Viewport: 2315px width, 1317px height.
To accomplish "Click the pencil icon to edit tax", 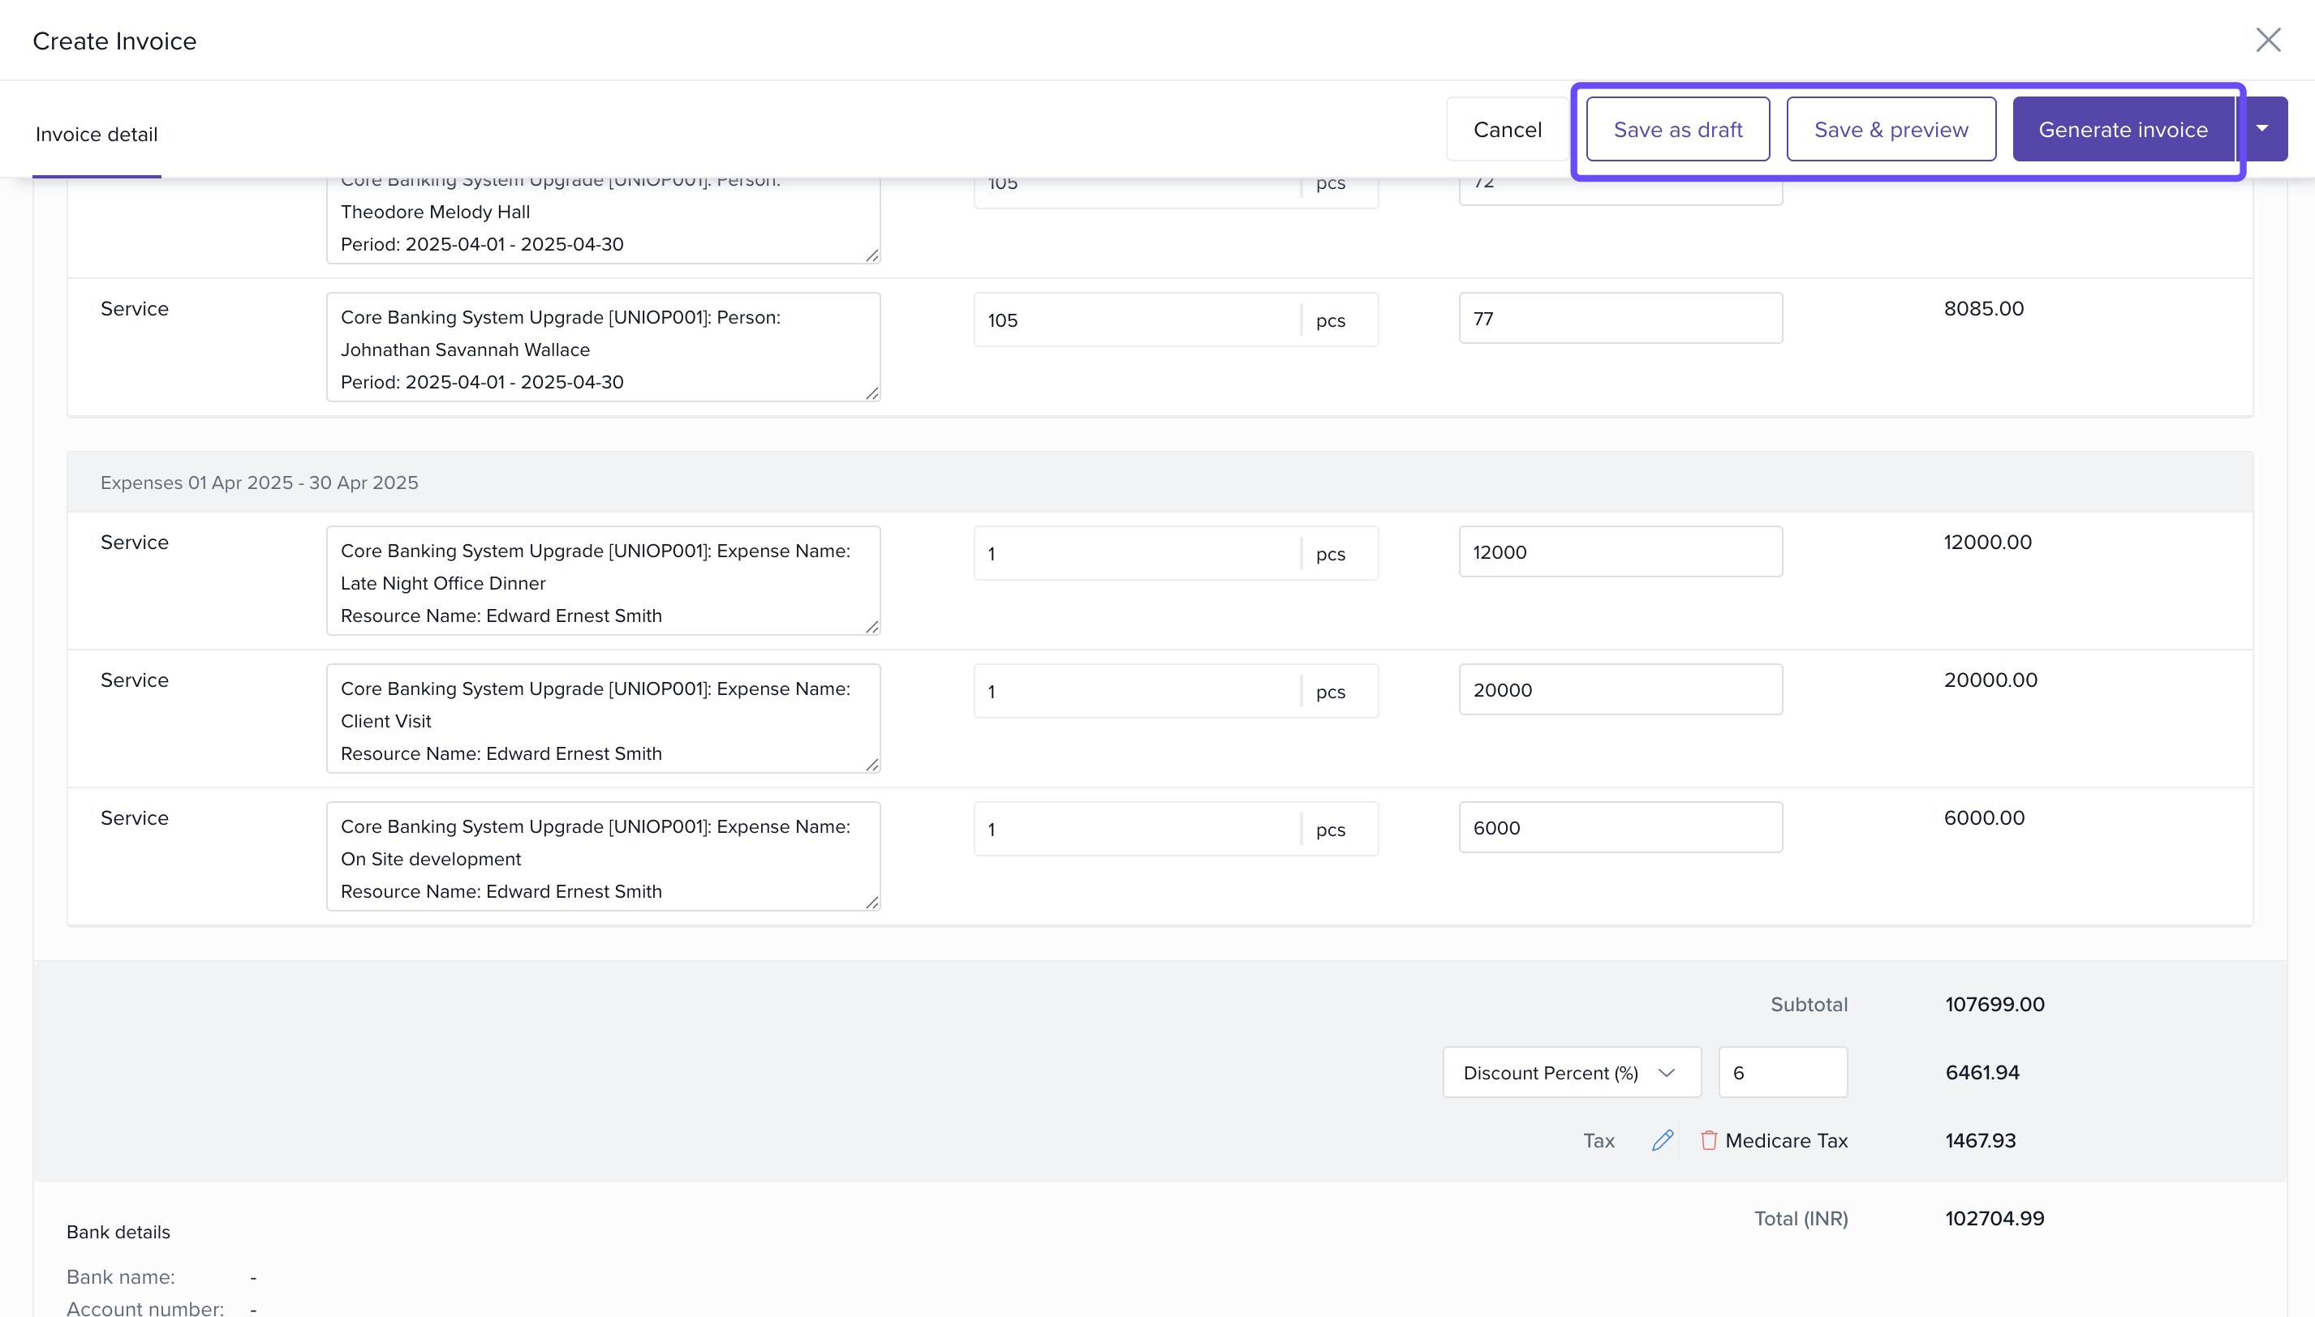I will point(1662,1139).
